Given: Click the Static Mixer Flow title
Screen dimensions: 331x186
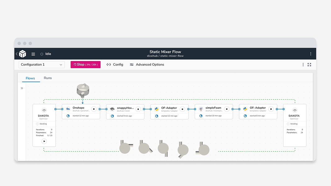Looking at the screenshot, I should pyautogui.click(x=165, y=52).
